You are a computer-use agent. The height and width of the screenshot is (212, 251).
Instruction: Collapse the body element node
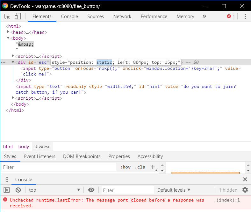[x=8, y=38]
